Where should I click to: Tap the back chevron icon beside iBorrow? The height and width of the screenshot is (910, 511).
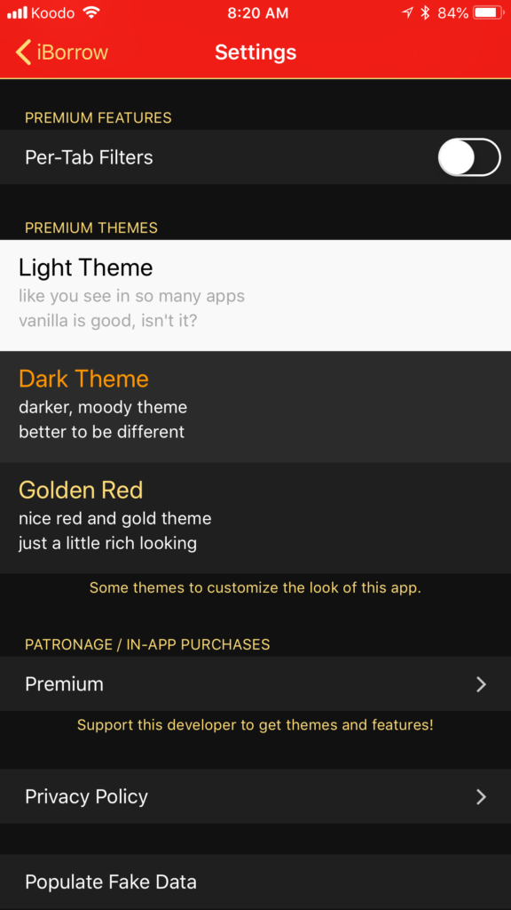pos(23,52)
